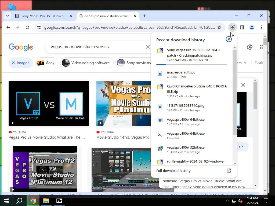Click Full download history
Image resolution: width=275 pixels, height=206 pixels.
(x=173, y=171)
